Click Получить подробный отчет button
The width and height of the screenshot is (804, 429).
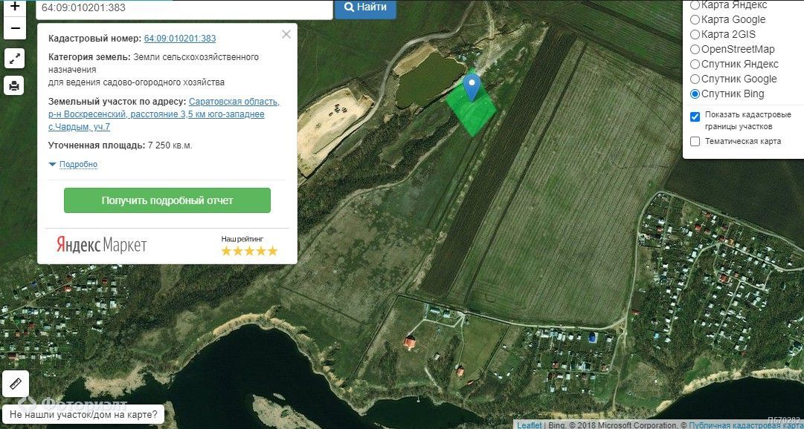(167, 200)
